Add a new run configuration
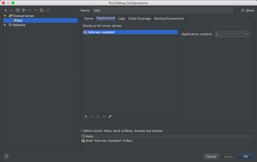This screenshot has width=257, height=162. [x=6, y=10]
